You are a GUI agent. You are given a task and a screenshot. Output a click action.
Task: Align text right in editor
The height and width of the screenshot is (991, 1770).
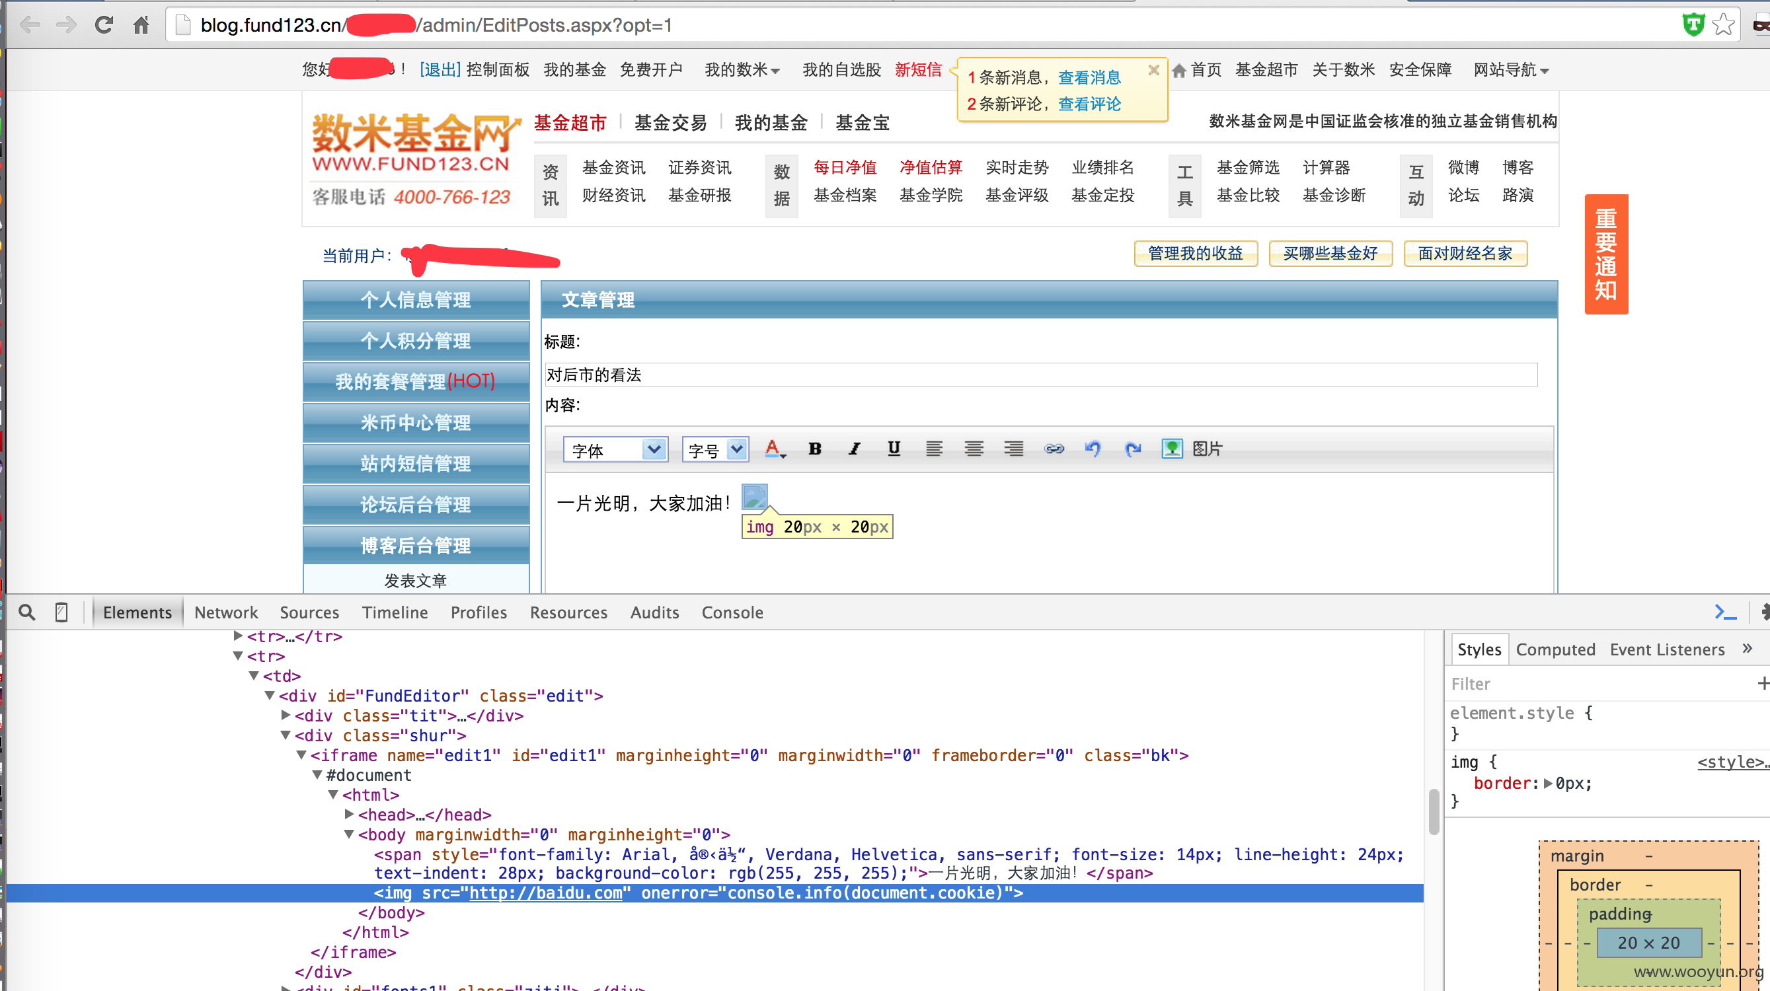click(1013, 449)
